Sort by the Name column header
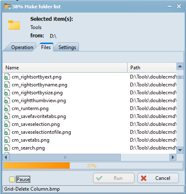Screen dimensions: 186x194 tap(65, 68)
